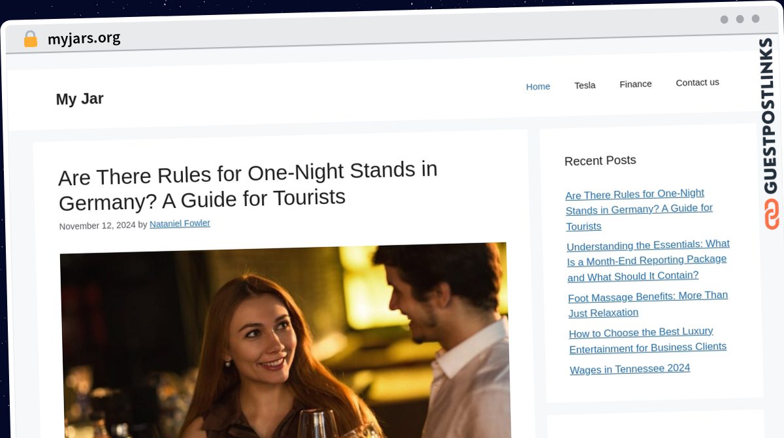Click the November 12, 2024 post date
The image size is (784, 438).
[x=97, y=226]
